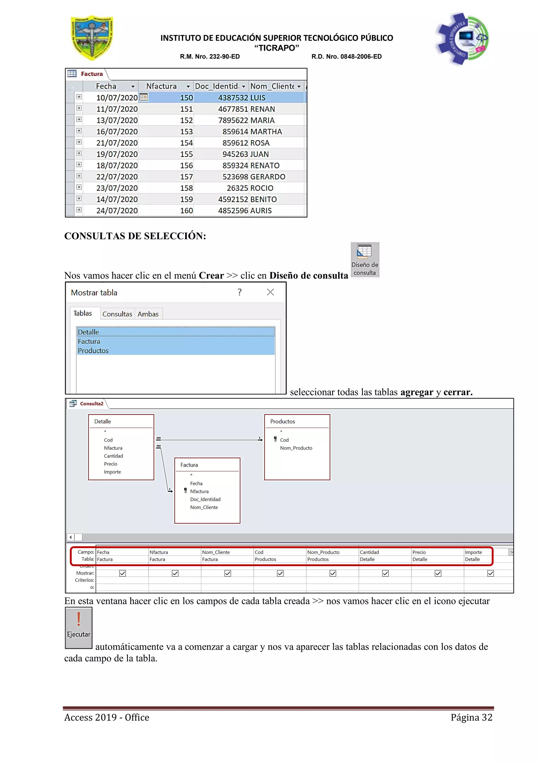This screenshot has width=540, height=764.
Task: Toggle Mostrar checkbox under Precio column
Action: [x=438, y=573]
